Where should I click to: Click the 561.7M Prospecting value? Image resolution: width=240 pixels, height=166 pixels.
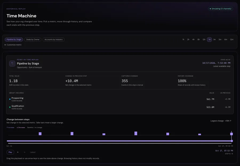210,99
